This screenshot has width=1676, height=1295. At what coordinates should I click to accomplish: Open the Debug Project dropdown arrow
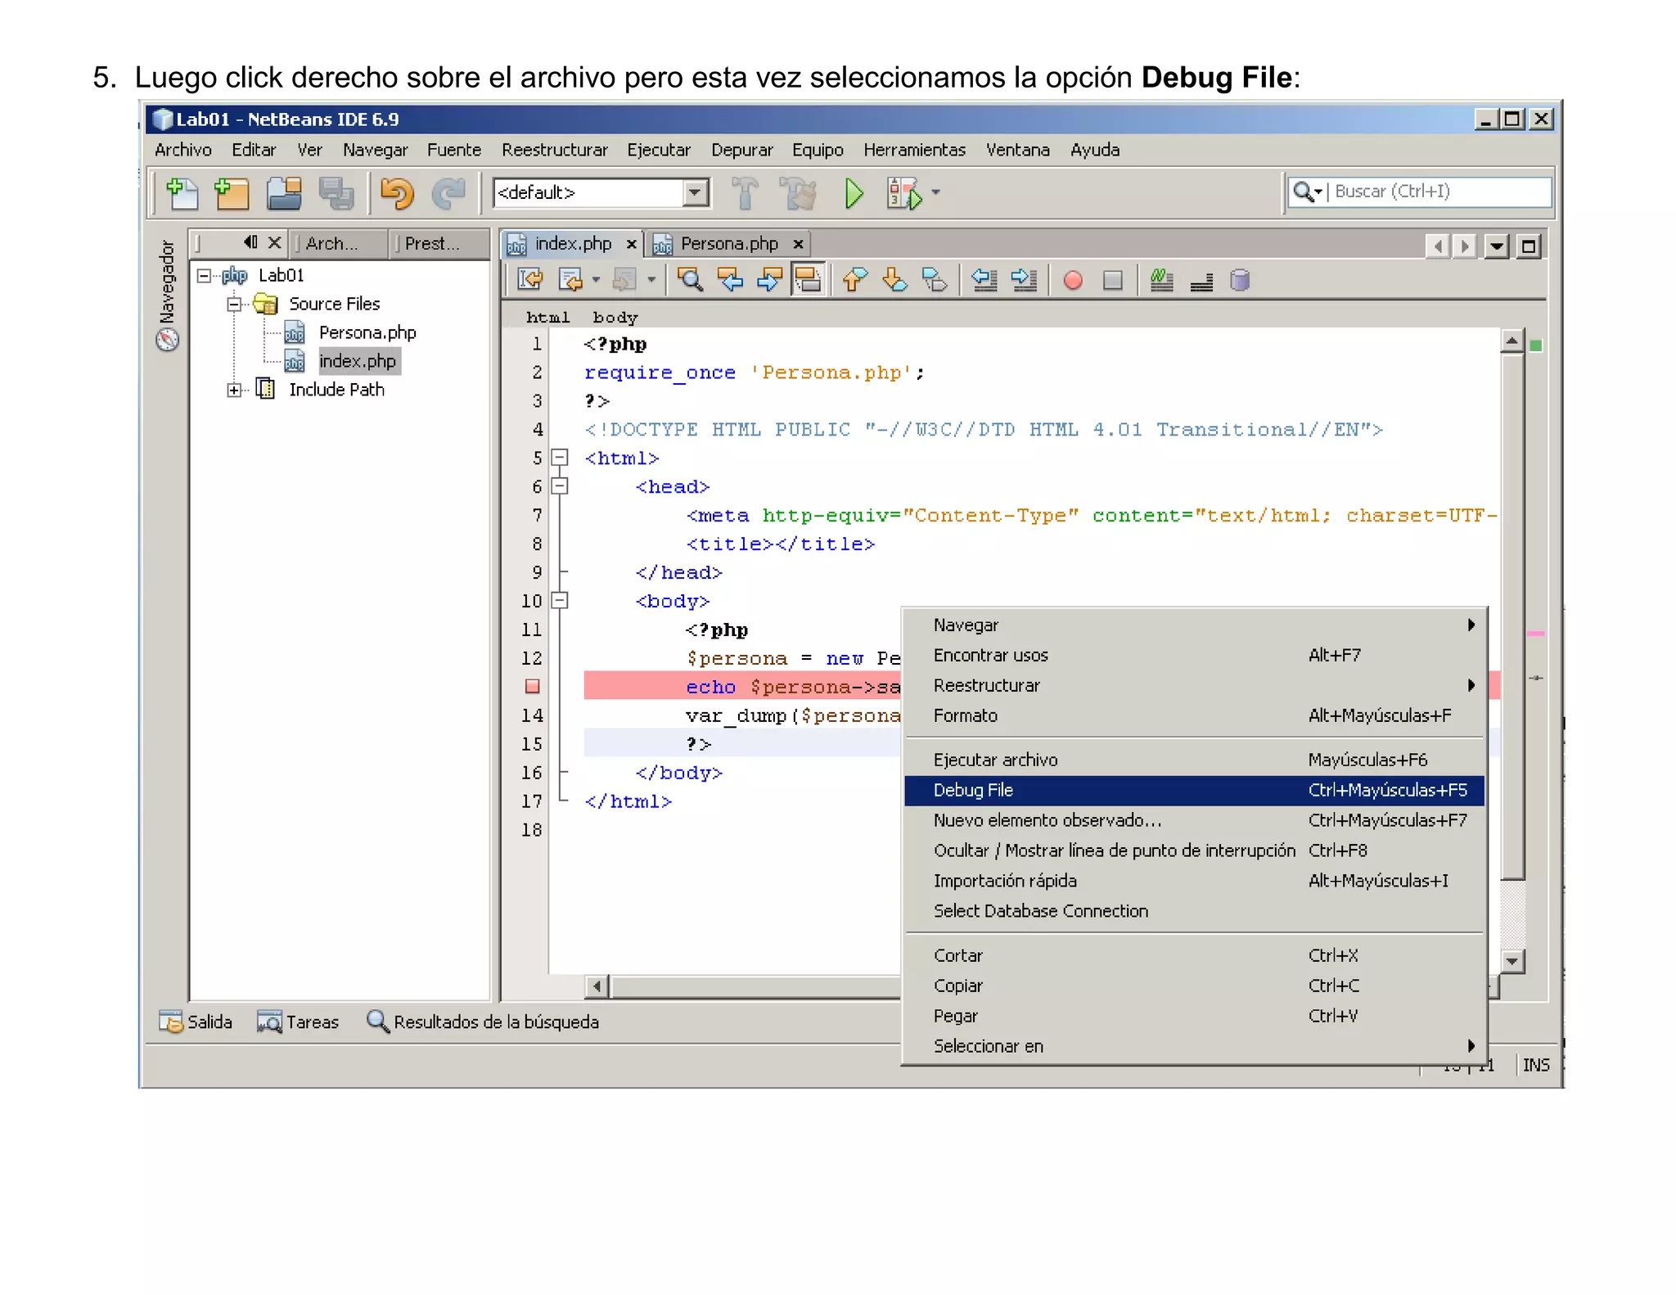coord(936,193)
